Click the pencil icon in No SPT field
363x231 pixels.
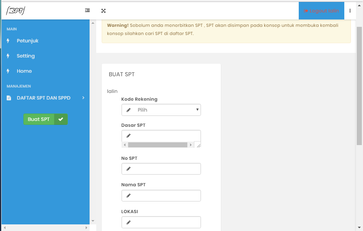coord(129,169)
